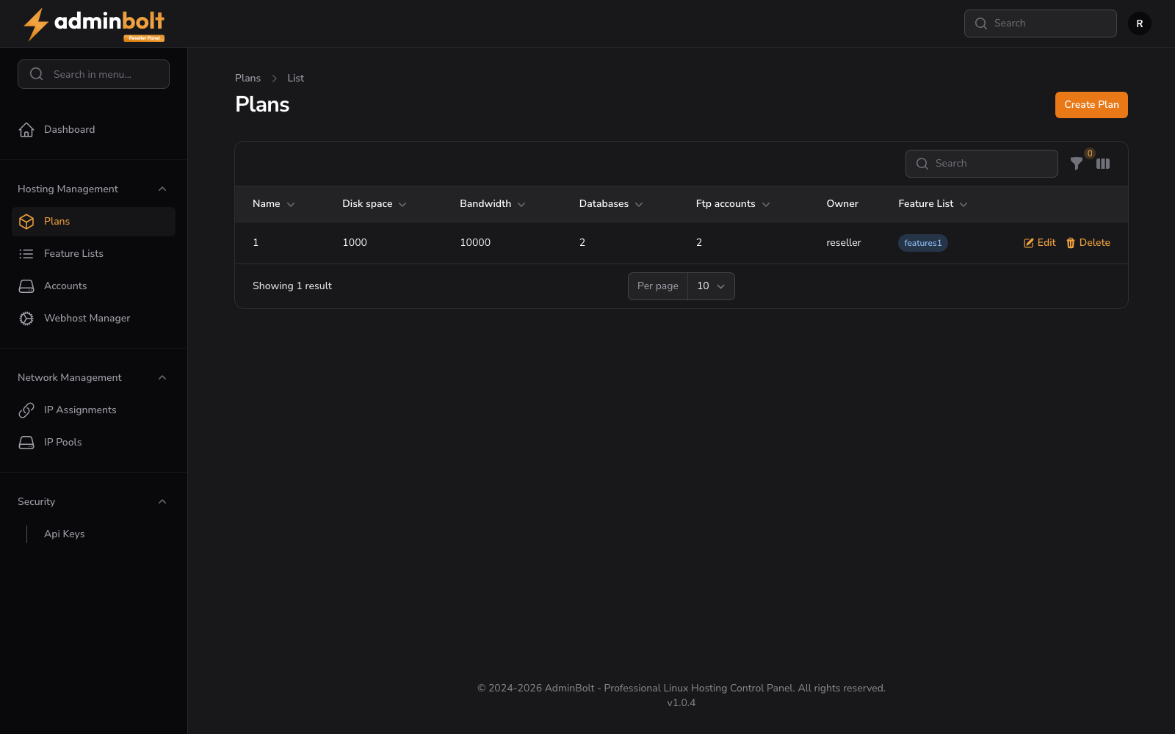
Task: Sort by Name column
Action: pyautogui.click(x=273, y=204)
